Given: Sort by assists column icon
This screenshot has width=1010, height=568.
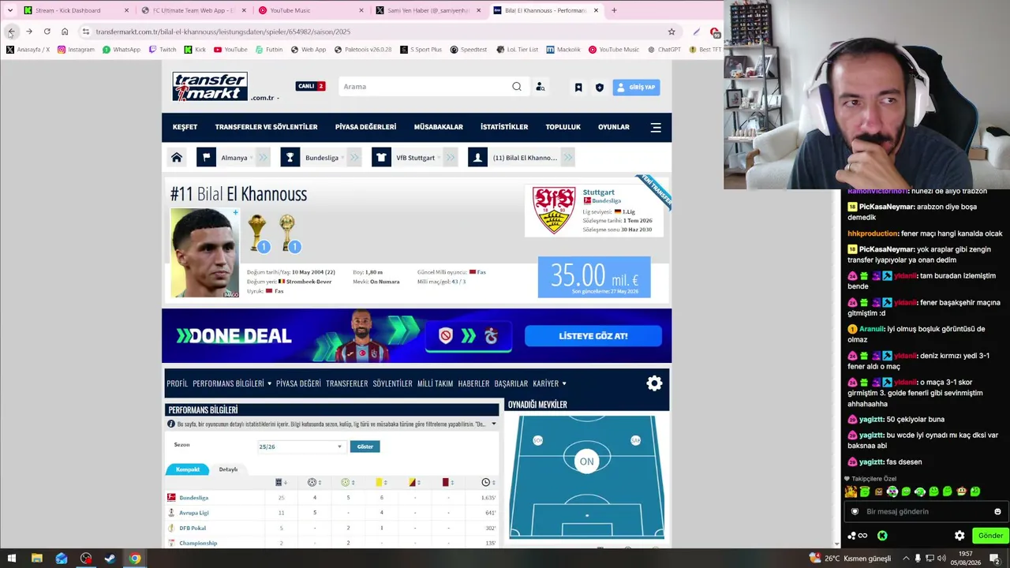Looking at the screenshot, I should coord(346,482).
